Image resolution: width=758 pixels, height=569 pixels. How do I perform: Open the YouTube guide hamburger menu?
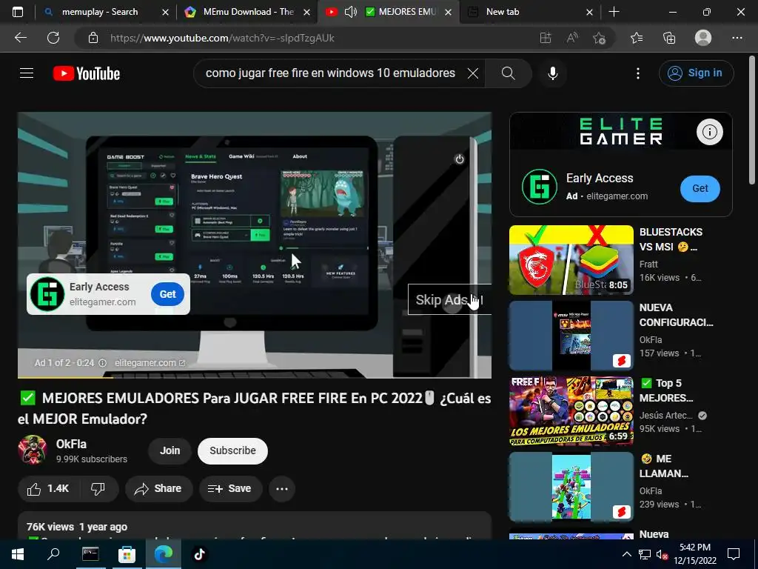tap(27, 73)
